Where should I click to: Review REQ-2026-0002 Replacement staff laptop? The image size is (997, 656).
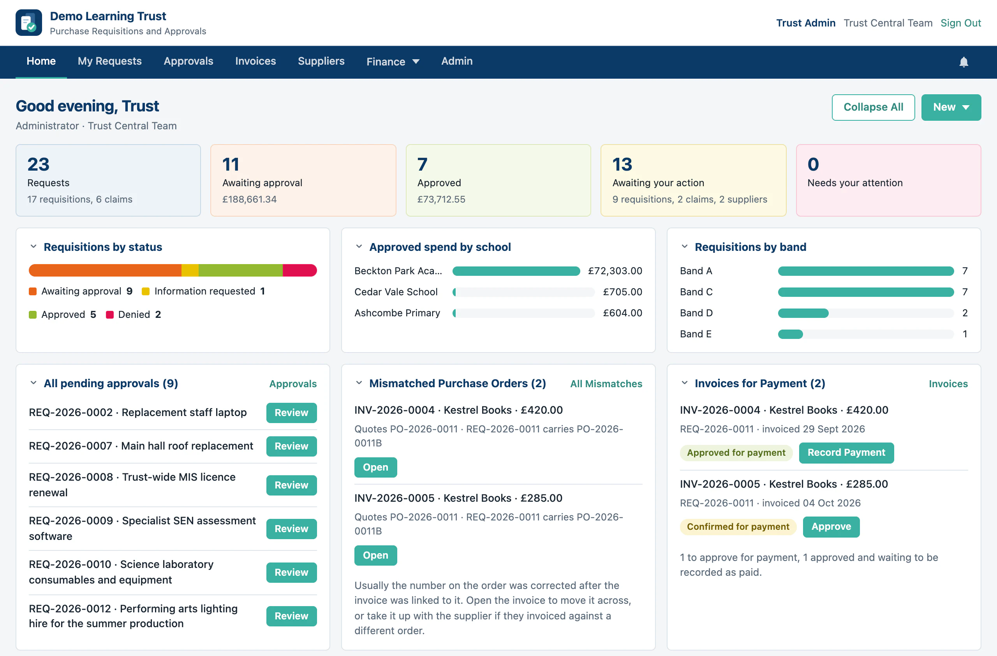point(292,413)
